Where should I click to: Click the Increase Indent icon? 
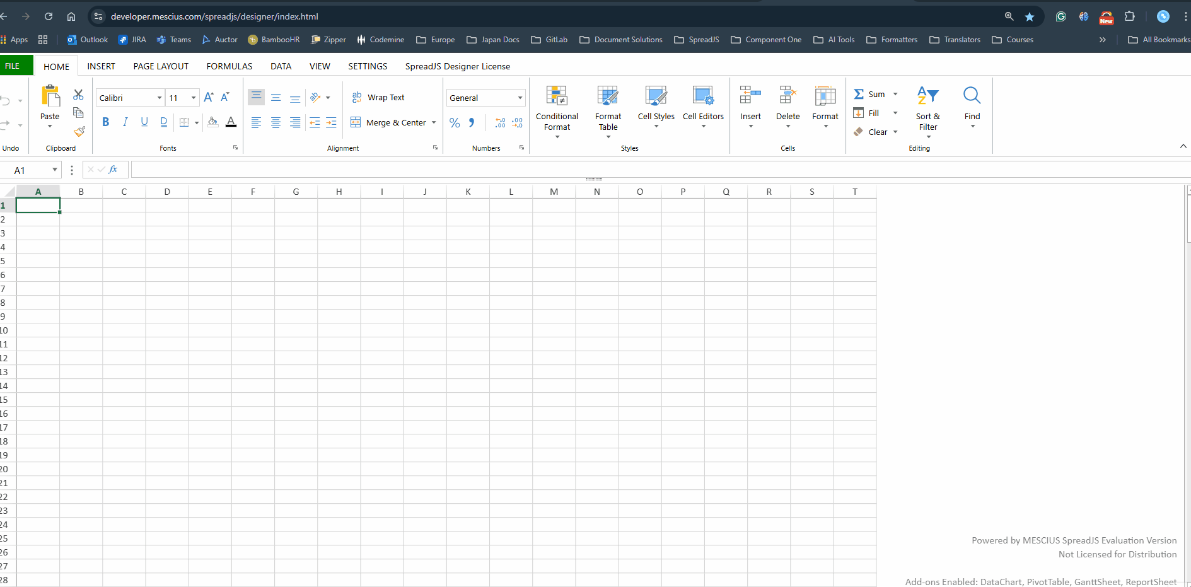coord(331,123)
